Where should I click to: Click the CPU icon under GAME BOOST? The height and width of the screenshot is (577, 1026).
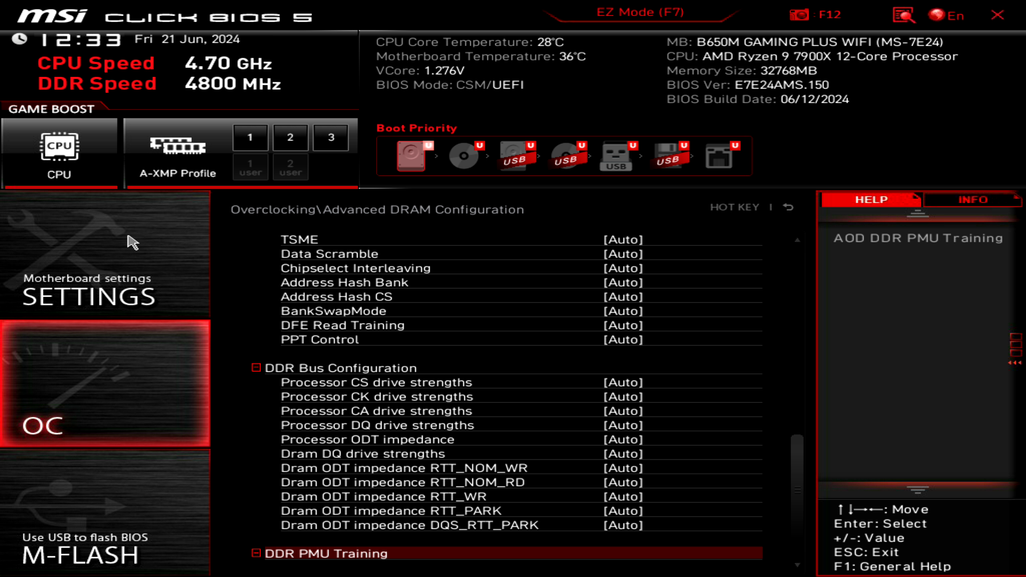pos(59,146)
